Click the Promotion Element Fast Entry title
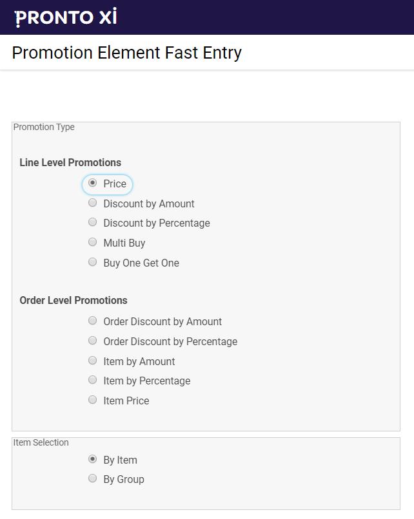Image resolution: width=414 pixels, height=519 pixels. tap(126, 53)
